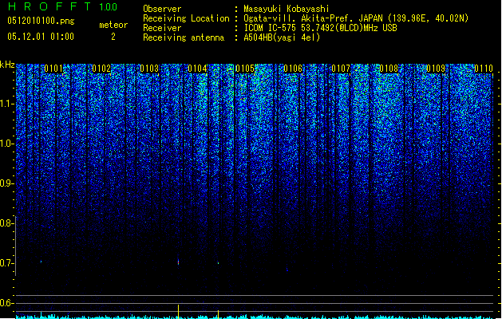Click the ICOM IC-575 receiver details
This screenshot has height=319, width=502.
point(321,28)
